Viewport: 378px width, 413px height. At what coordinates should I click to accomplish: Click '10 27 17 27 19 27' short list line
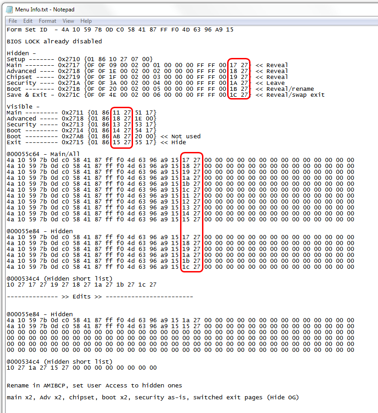[x=81, y=285]
